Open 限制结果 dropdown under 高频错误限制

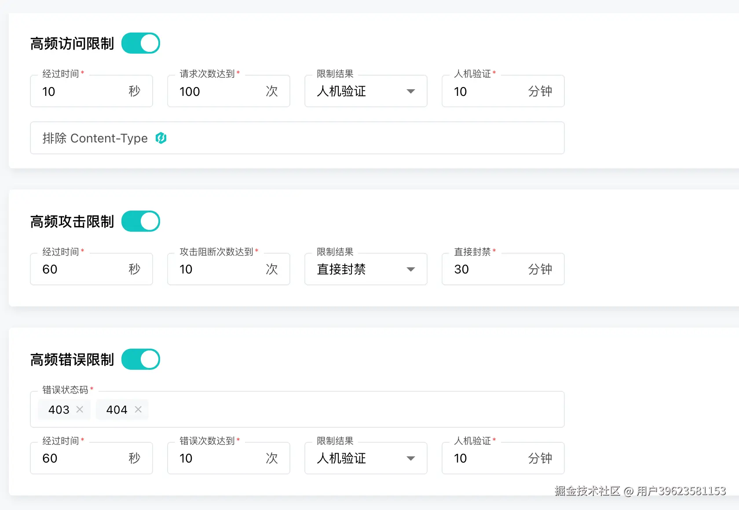pyautogui.click(x=366, y=458)
